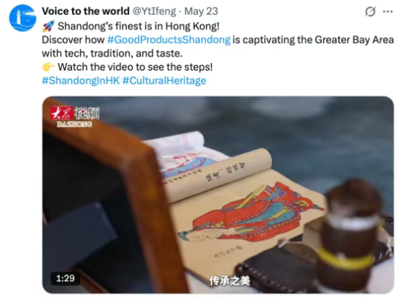Image resolution: width=402 pixels, height=299 pixels.
Task: Open the three-dot more options menu
Action: (388, 12)
